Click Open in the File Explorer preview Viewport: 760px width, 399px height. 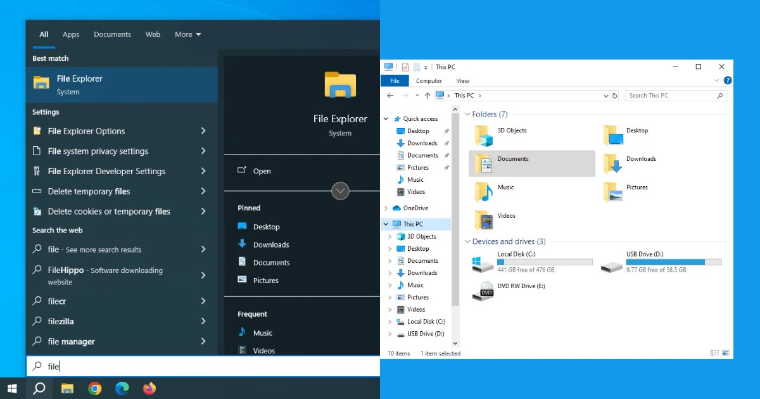tap(254, 171)
